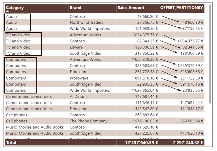Click Fabrikam in the Computers row
This screenshot has width=217, height=151.
pos(78,72)
